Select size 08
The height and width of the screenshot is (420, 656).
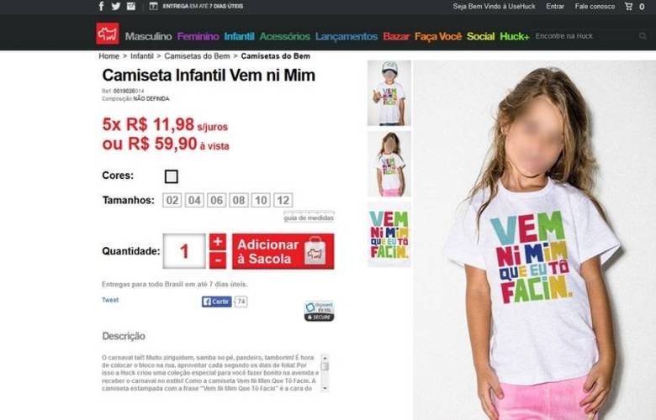point(239,200)
